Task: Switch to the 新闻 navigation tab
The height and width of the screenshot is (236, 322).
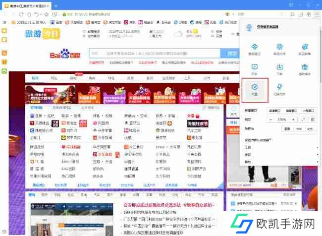Action: [x=73, y=78]
